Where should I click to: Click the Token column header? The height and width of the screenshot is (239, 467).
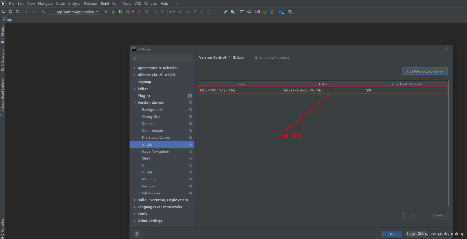click(324, 84)
